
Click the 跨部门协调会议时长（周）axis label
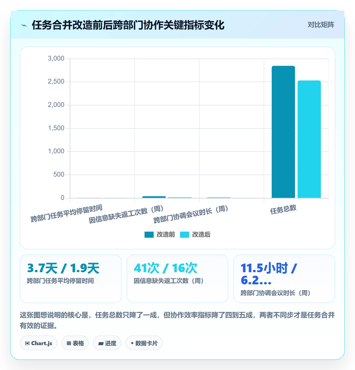coord(191,214)
